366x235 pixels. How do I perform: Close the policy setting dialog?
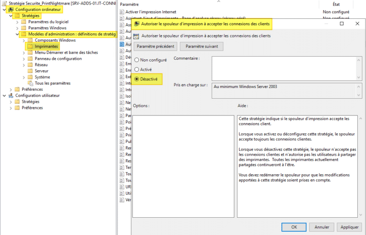pyautogui.click(x=357, y=24)
